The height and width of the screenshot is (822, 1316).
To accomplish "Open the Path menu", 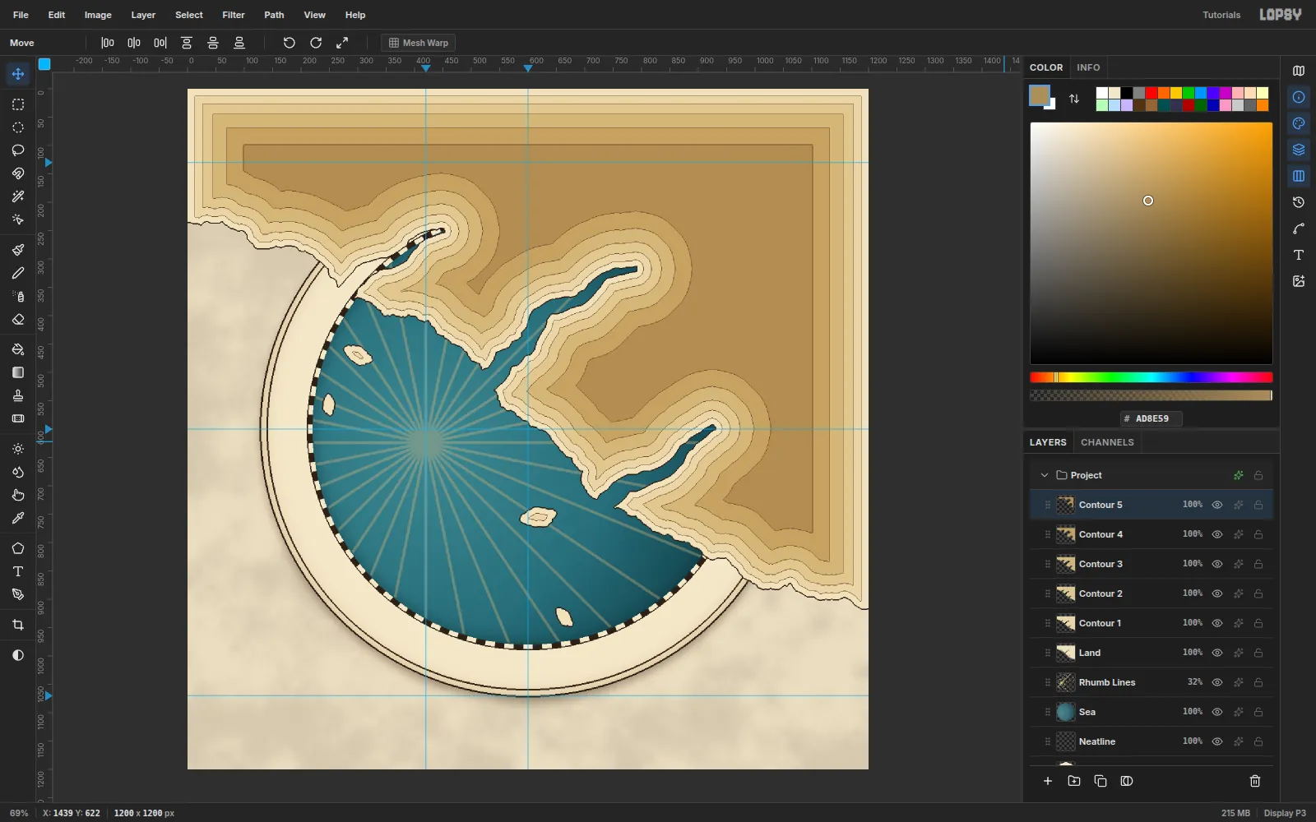I will (274, 15).
